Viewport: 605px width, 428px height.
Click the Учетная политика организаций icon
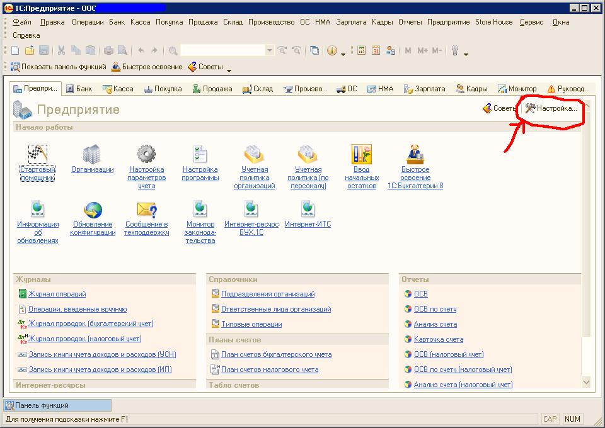pyautogui.click(x=254, y=154)
